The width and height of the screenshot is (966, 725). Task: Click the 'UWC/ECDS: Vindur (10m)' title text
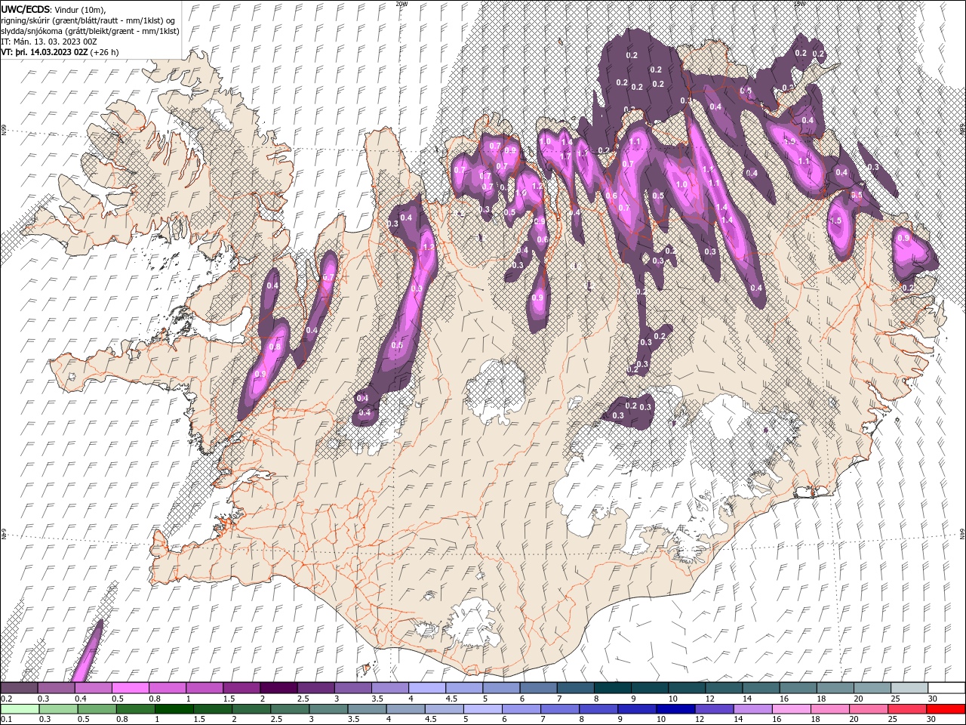pyautogui.click(x=54, y=9)
